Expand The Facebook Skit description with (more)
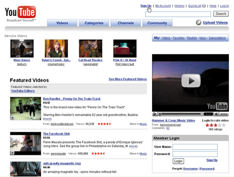Viewport: 234px width, 177px height. point(133,146)
